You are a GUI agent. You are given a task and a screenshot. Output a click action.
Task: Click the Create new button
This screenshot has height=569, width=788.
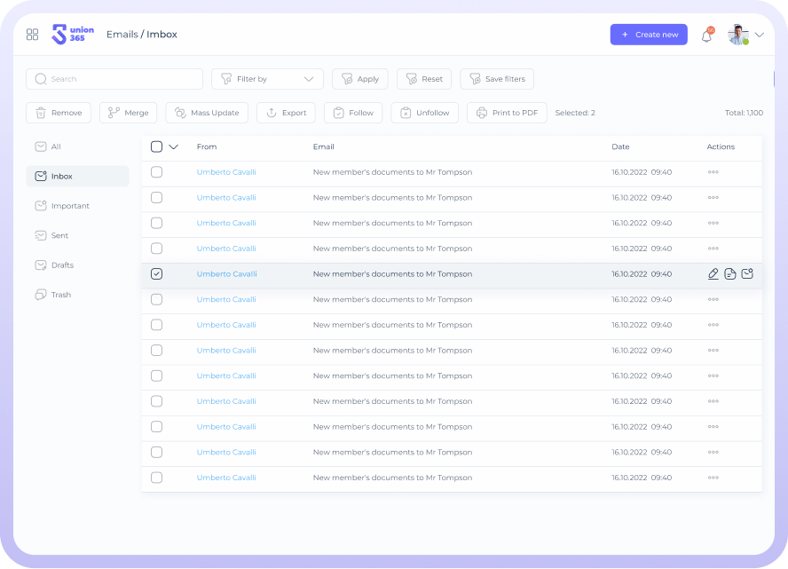point(649,35)
